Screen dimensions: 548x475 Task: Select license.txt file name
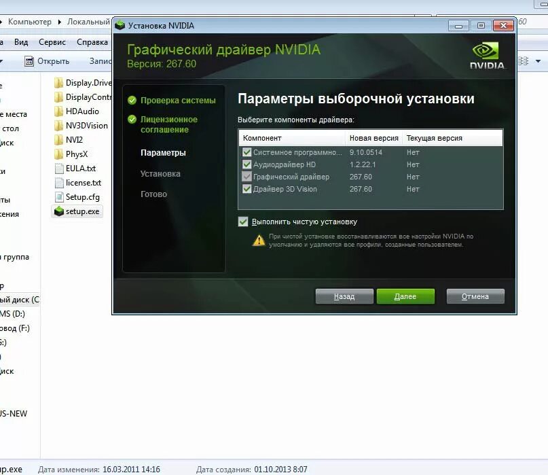[x=84, y=183]
